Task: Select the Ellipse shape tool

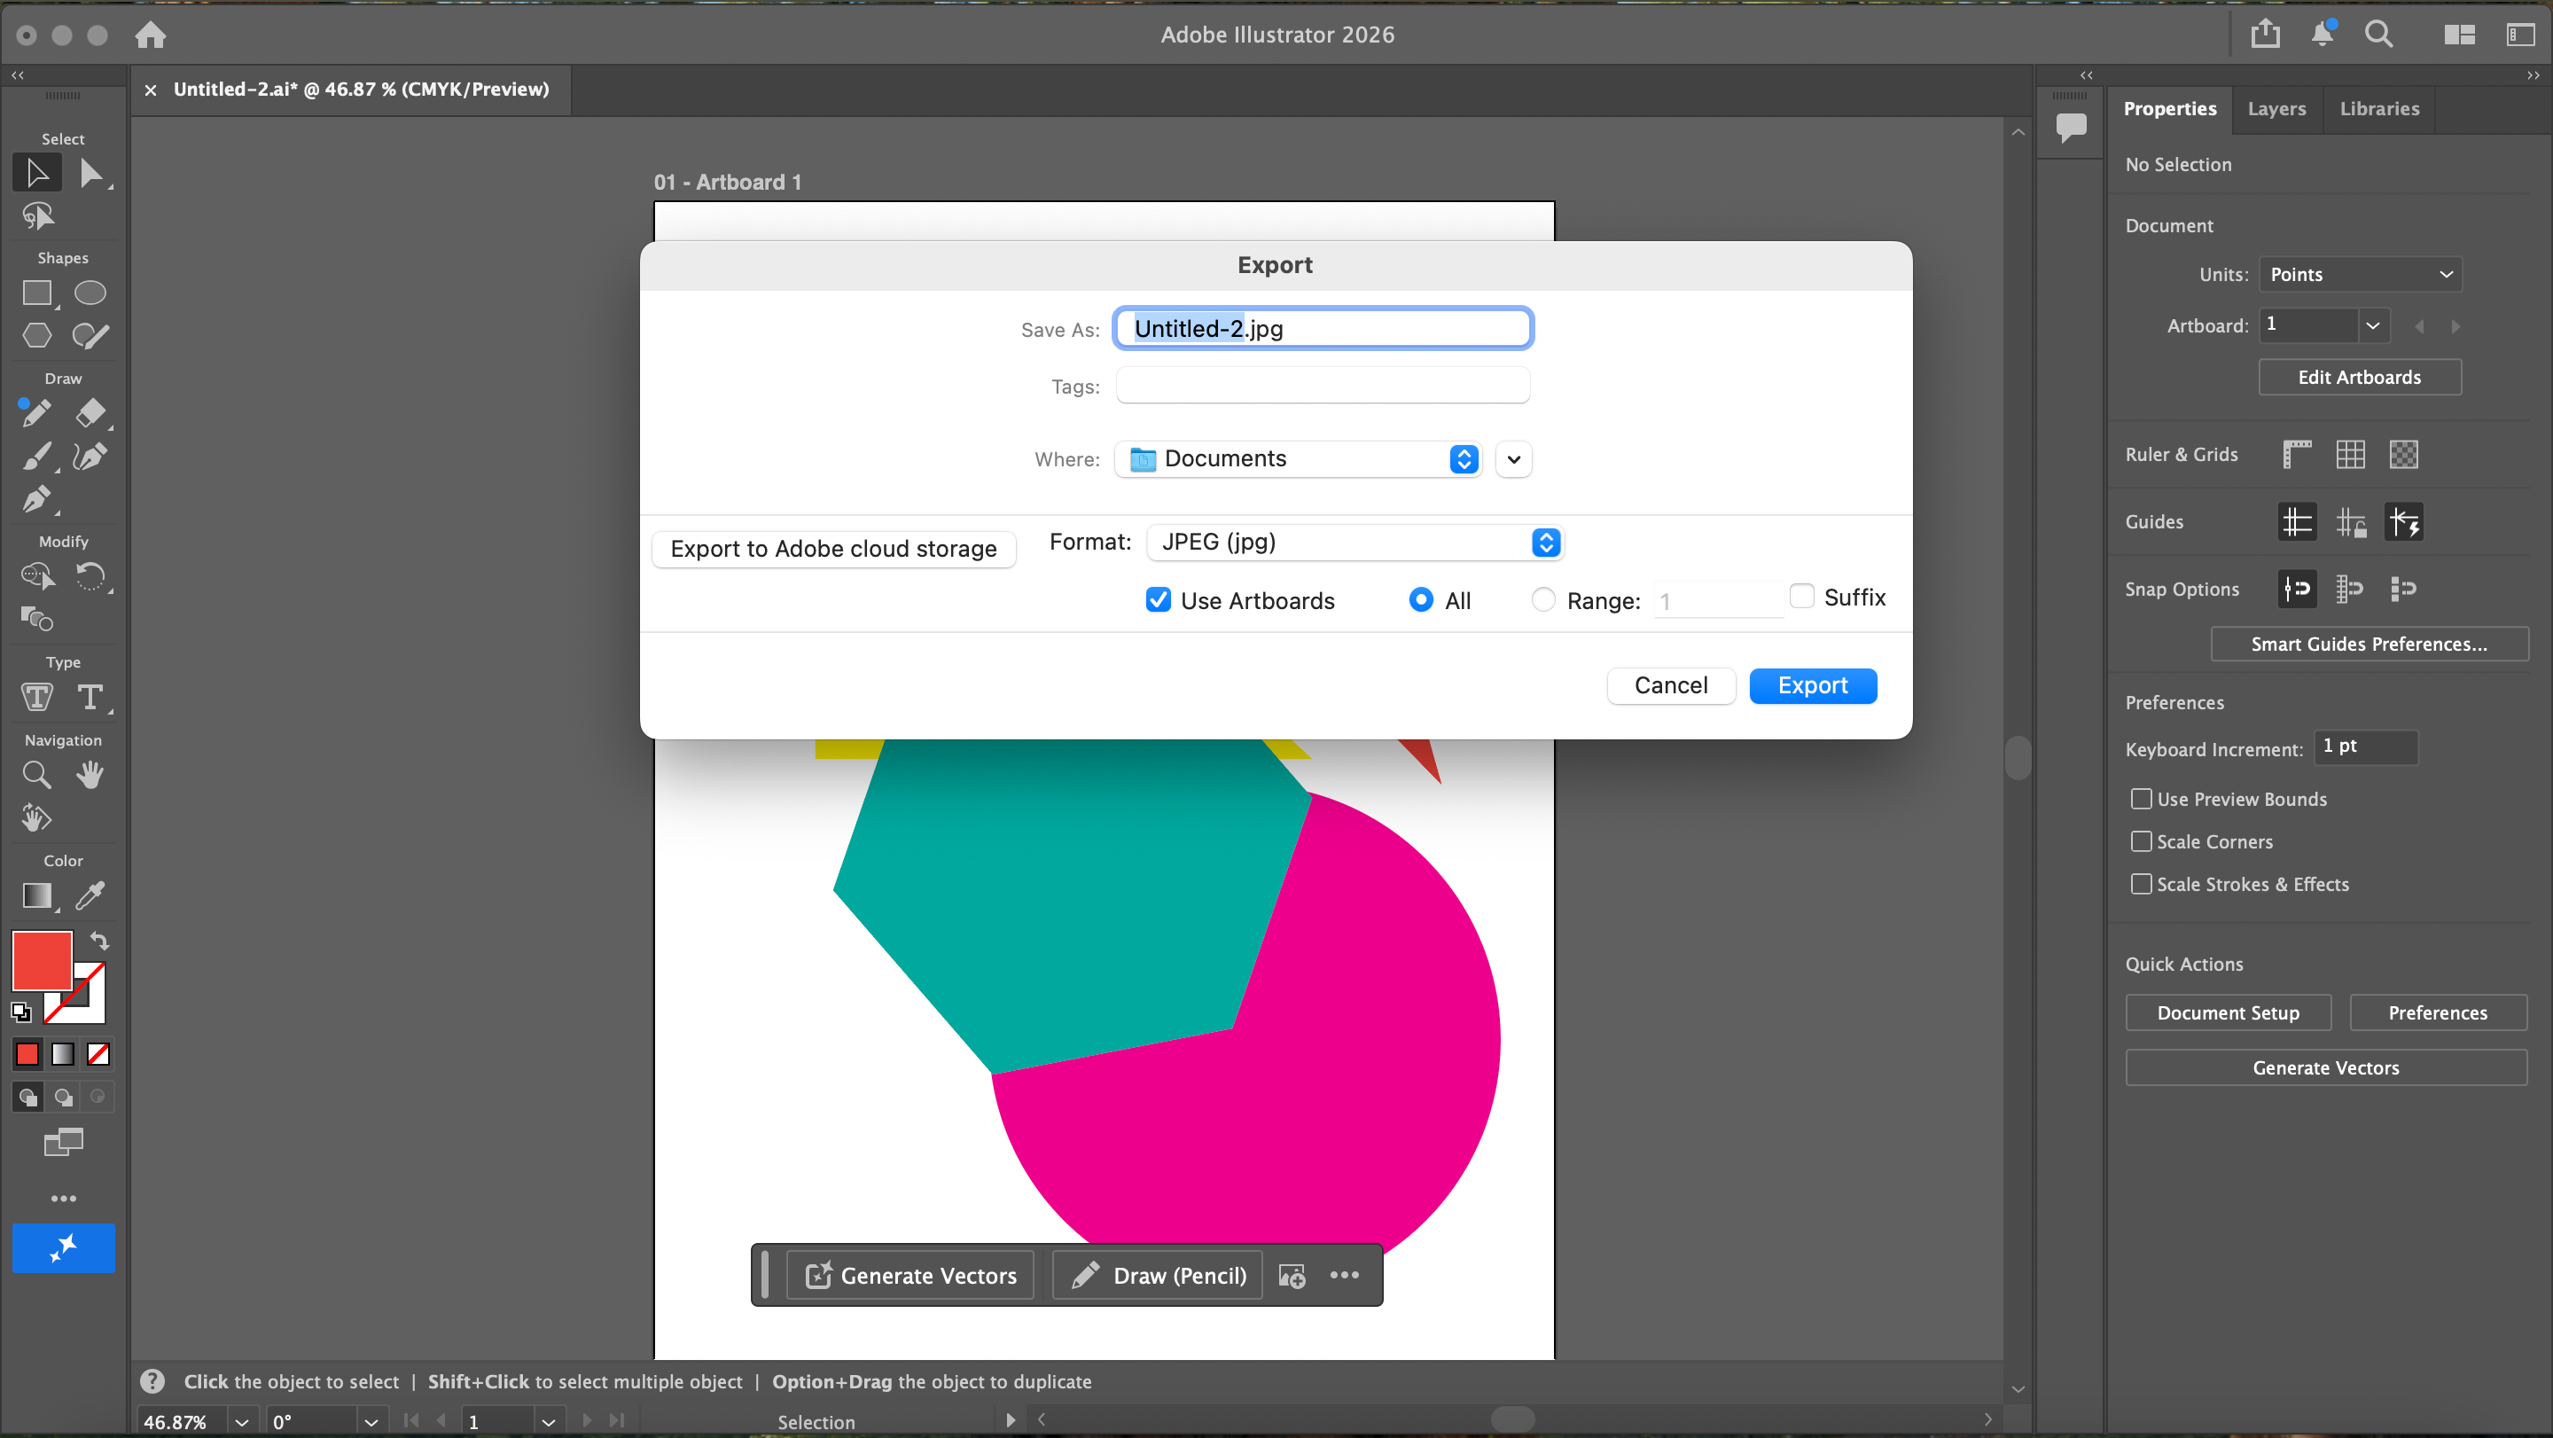Action: coord(90,293)
